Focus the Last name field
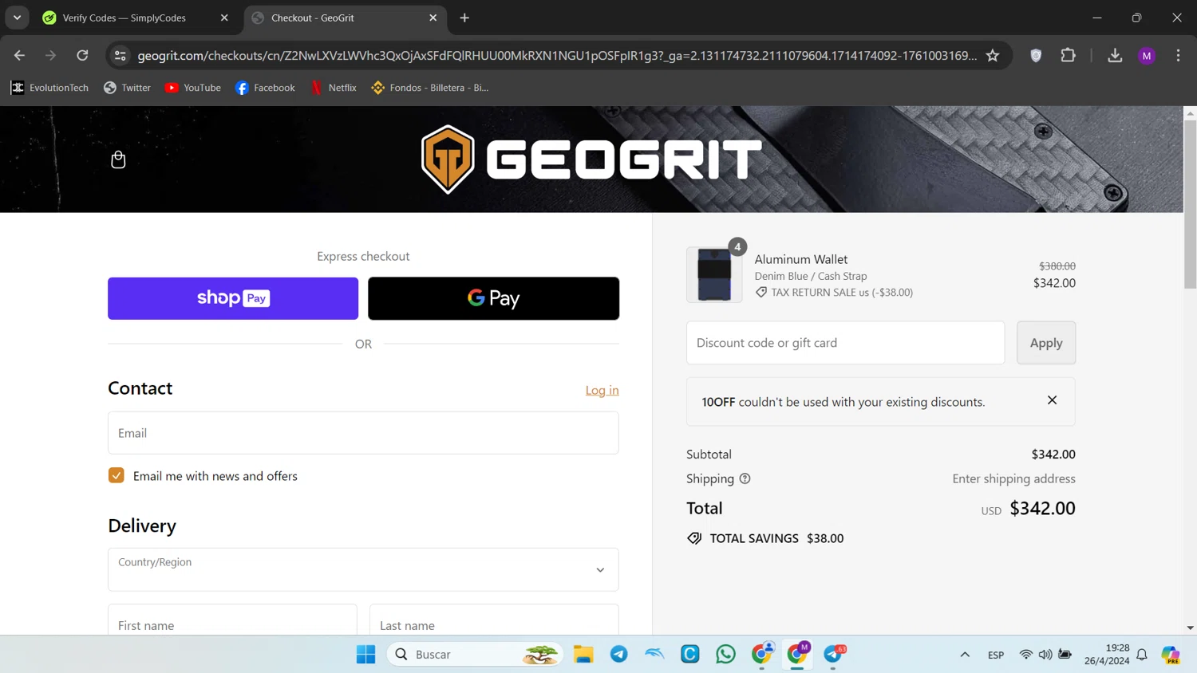This screenshot has width=1197, height=673. (494, 620)
